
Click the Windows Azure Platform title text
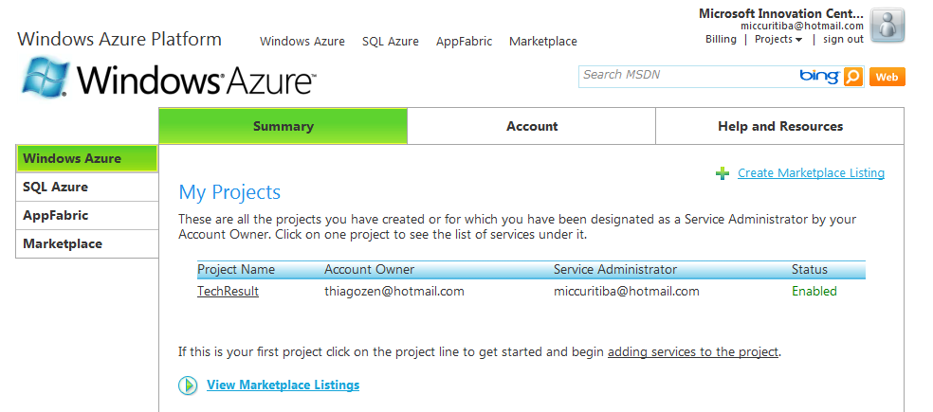(119, 39)
